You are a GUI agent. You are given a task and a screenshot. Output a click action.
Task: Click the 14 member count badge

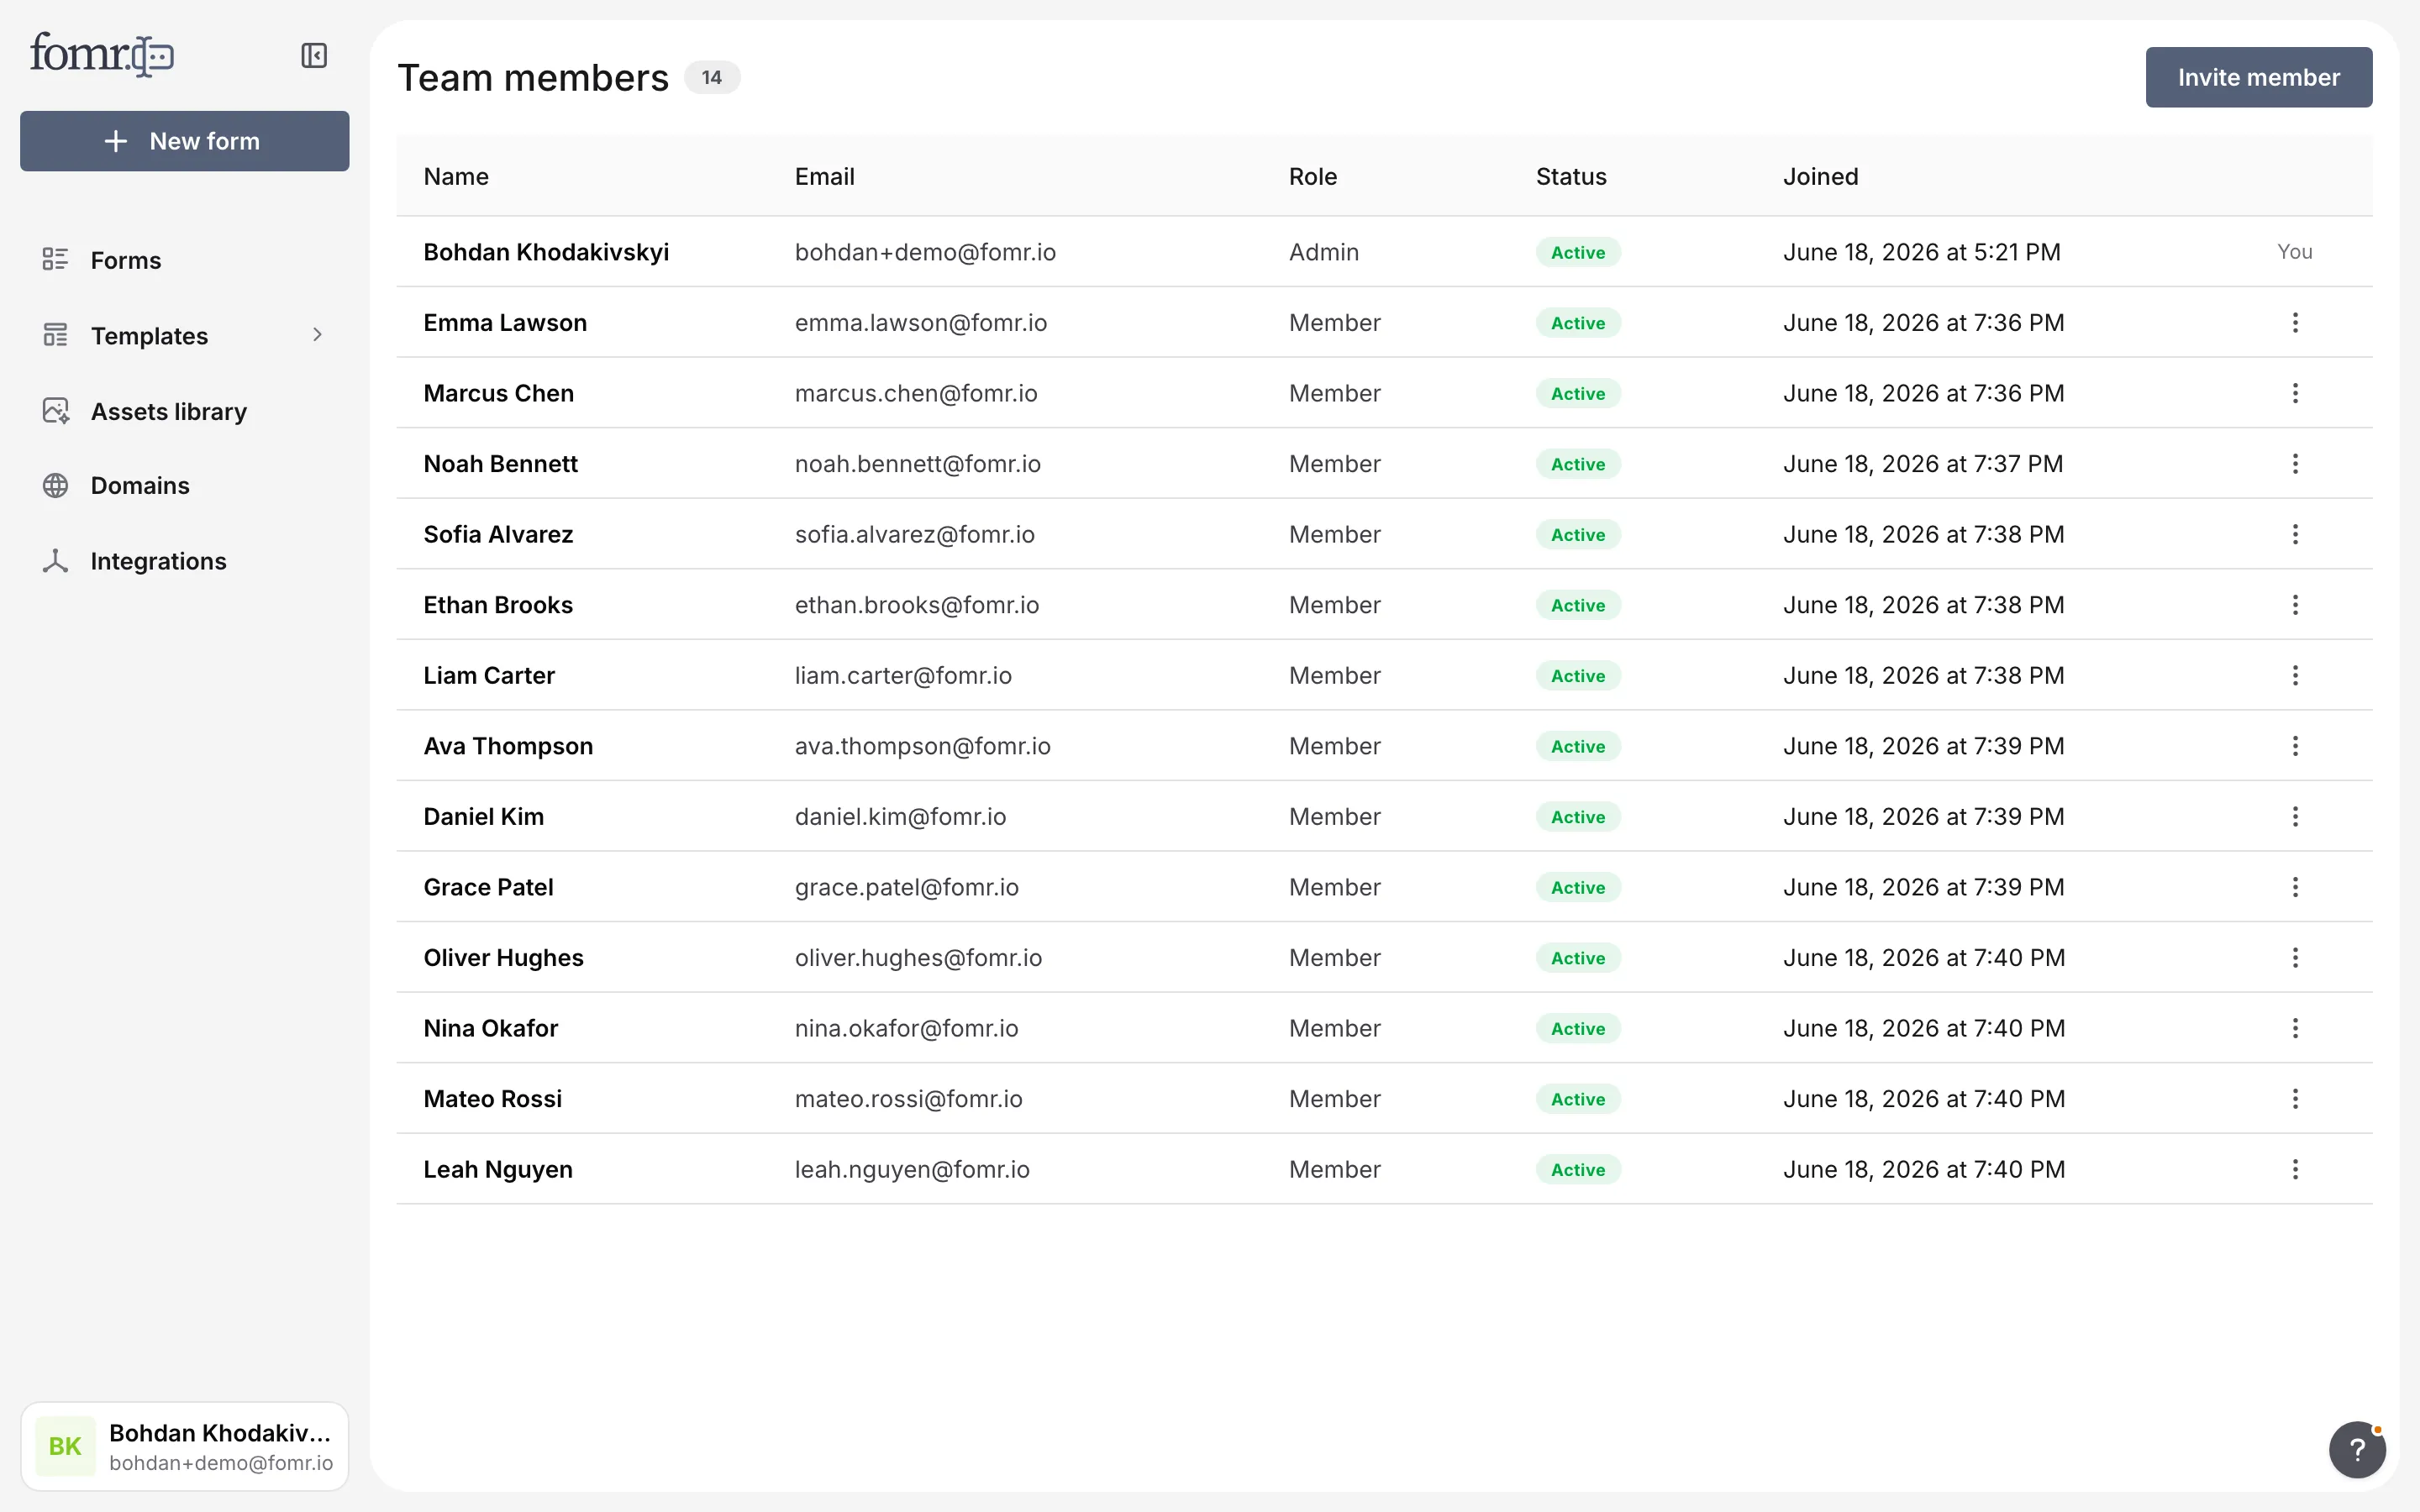712,77
